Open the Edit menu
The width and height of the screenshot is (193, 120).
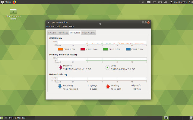(59, 27)
